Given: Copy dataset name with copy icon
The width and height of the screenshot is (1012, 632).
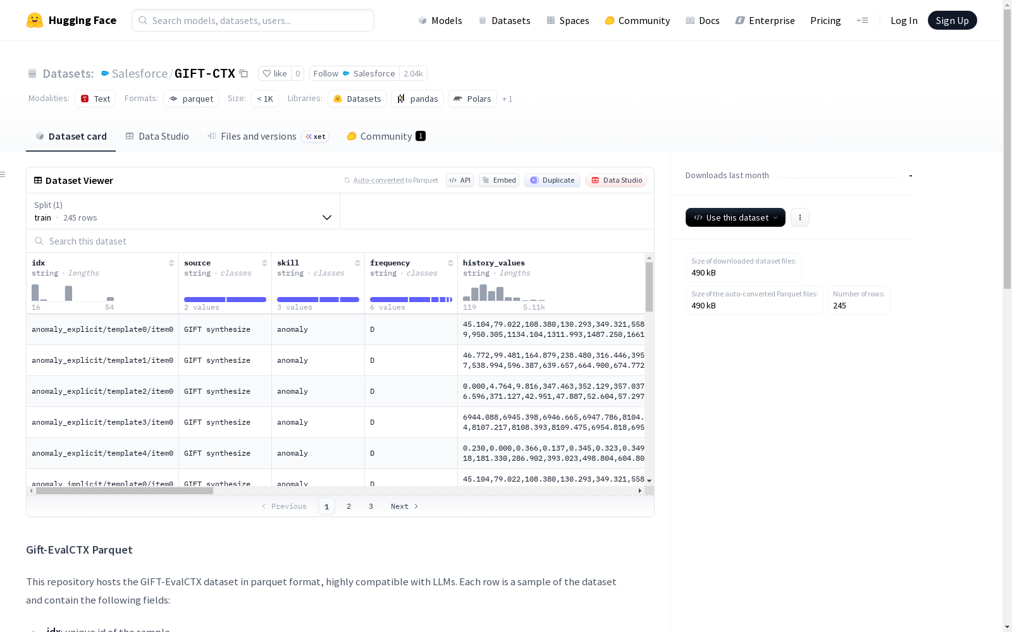Looking at the screenshot, I should coord(244,73).
